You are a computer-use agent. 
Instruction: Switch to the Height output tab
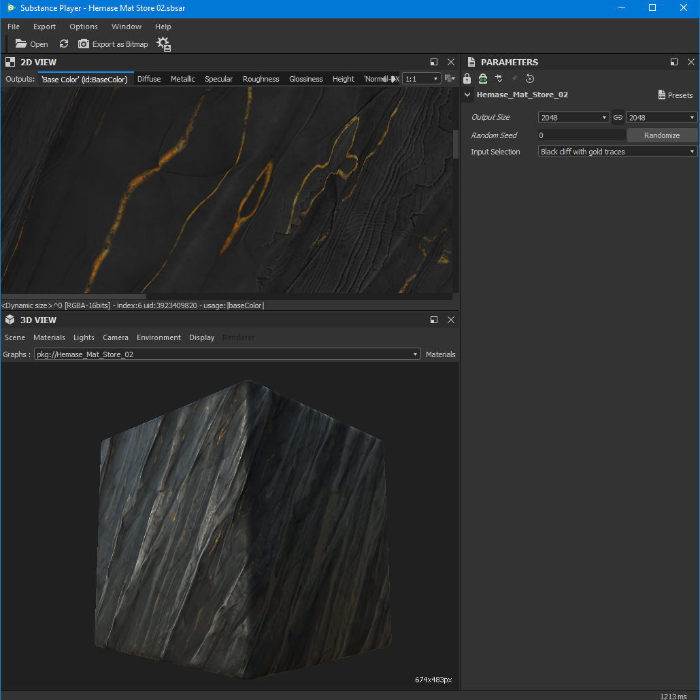point(344,79)
